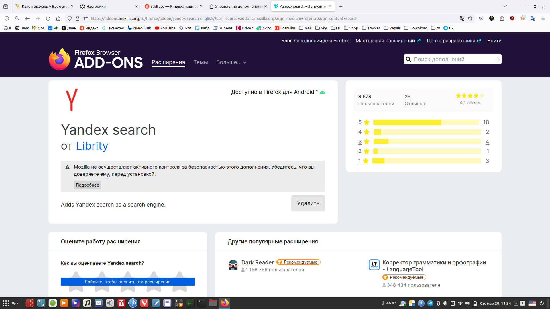Open the list-all-tabs chevron
The image size is (550, 309).
coord(505,6)
